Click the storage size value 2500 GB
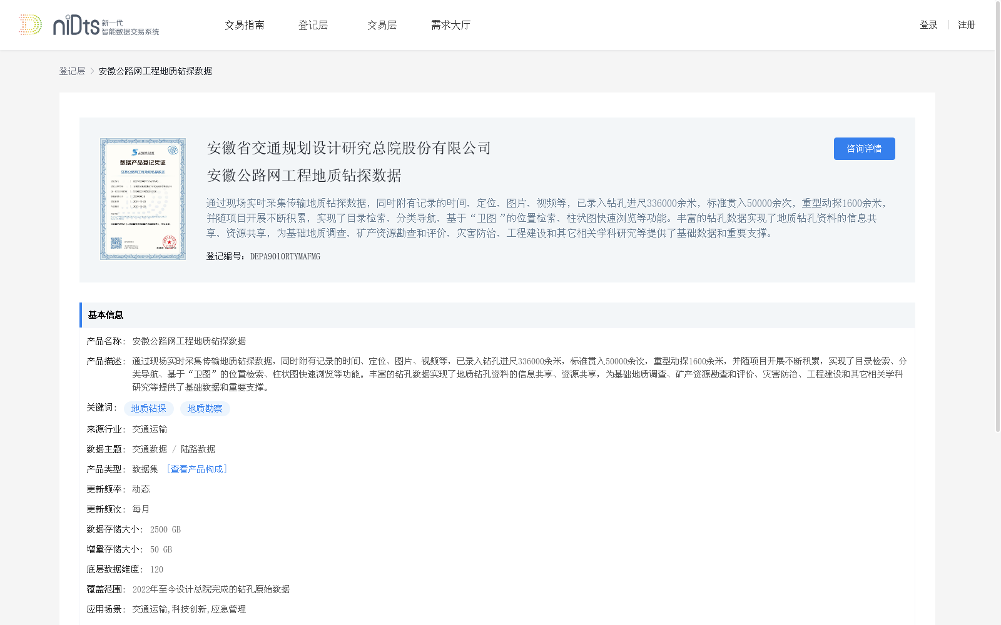 click(x=165, y=529)
